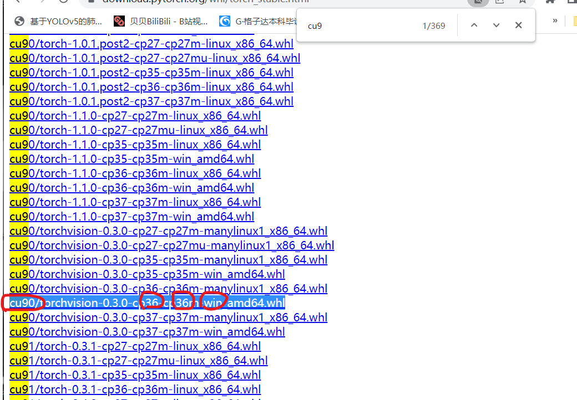Open cu90/torchvision-0.3.0-cp37-cp37m-win_amd64.whl link
Viewport: 577px width, 400px height.
[x=147, y=332]
